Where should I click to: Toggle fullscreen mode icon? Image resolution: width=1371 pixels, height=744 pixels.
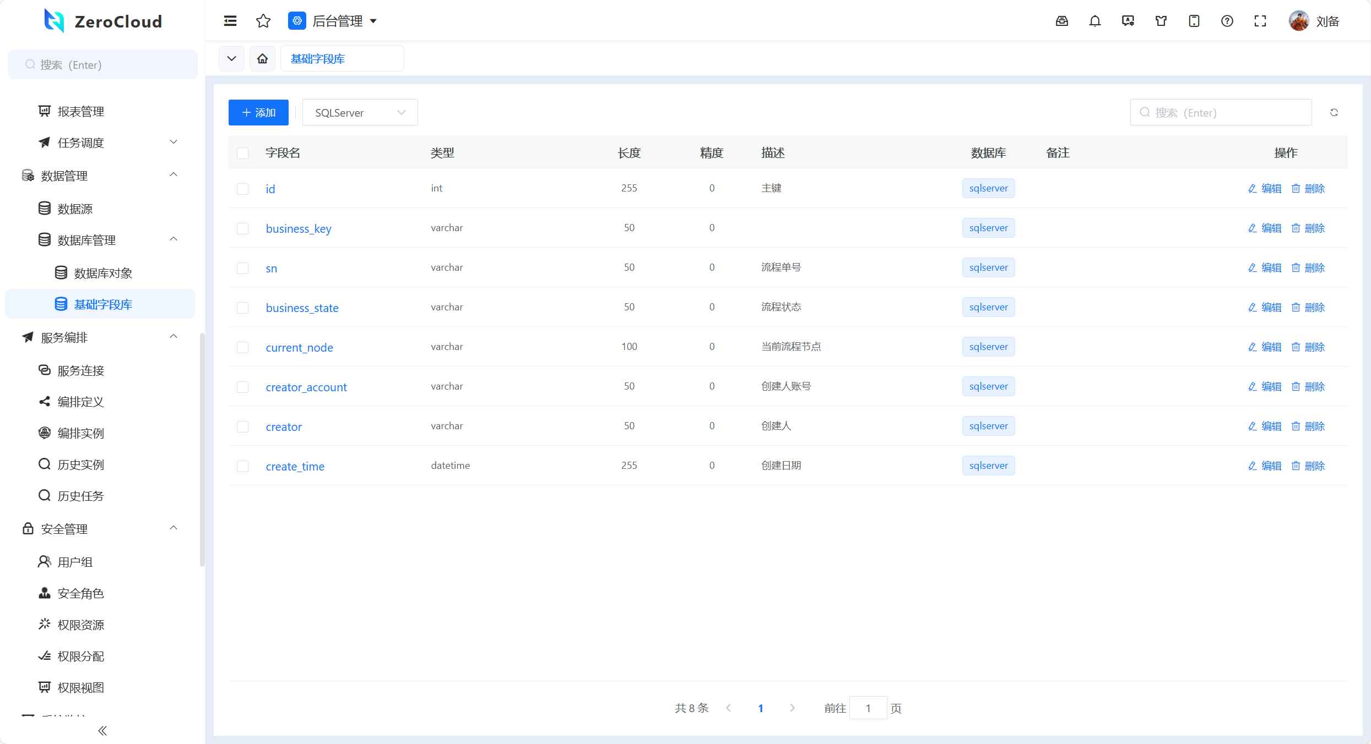point(1260,21)
